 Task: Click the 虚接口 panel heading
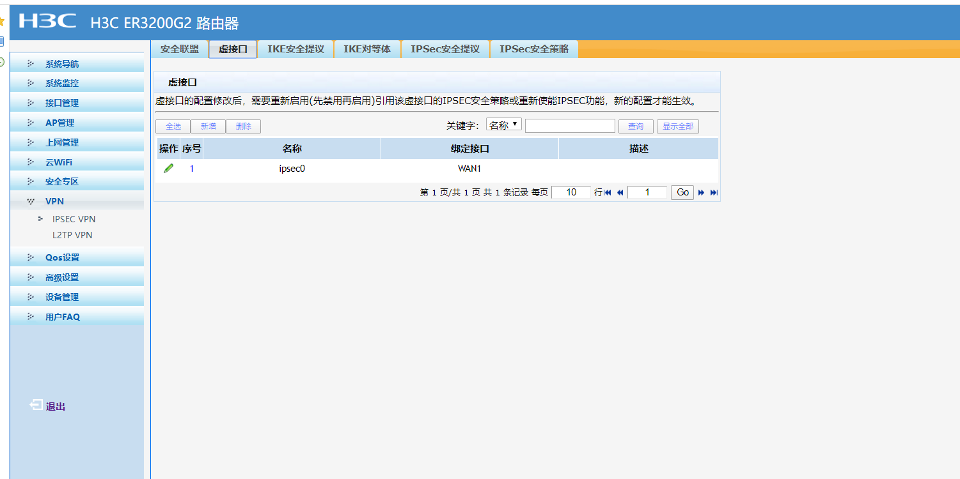point(182,82)
